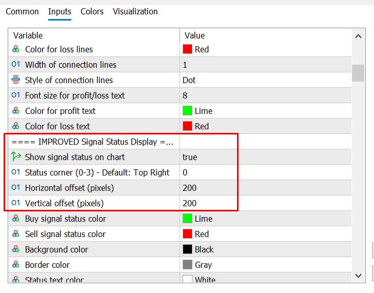Select the 'Width of connection lines' label
374x293 pixels.
point(71,65)
